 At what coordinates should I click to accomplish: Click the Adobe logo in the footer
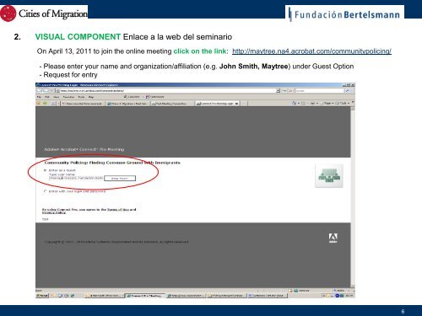point(333,238)
